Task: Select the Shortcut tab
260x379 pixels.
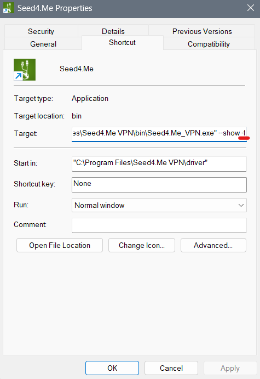Action: tap(123, 43)
